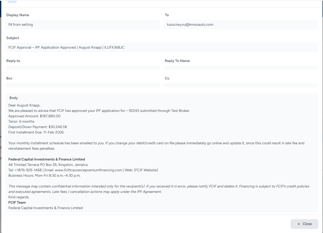Click the bold FCIF Team signature
Image resolution: width=323 pixels, height=233 pixels.
tap(17, 202)
